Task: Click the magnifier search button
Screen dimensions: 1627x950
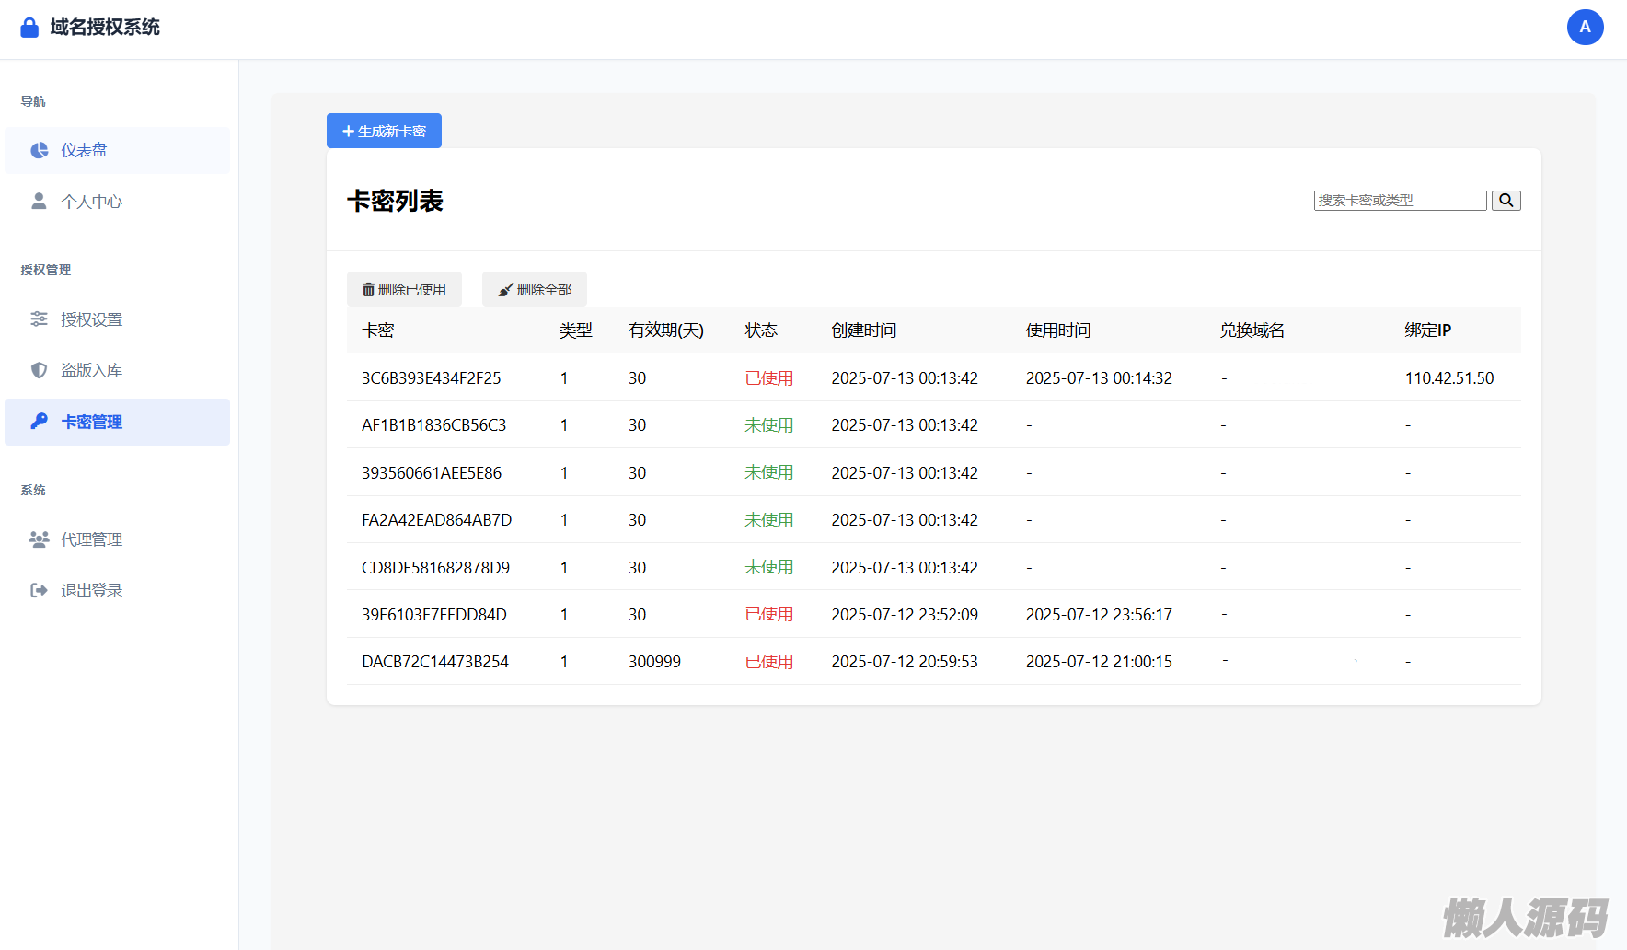Action: pos(1506,201)
